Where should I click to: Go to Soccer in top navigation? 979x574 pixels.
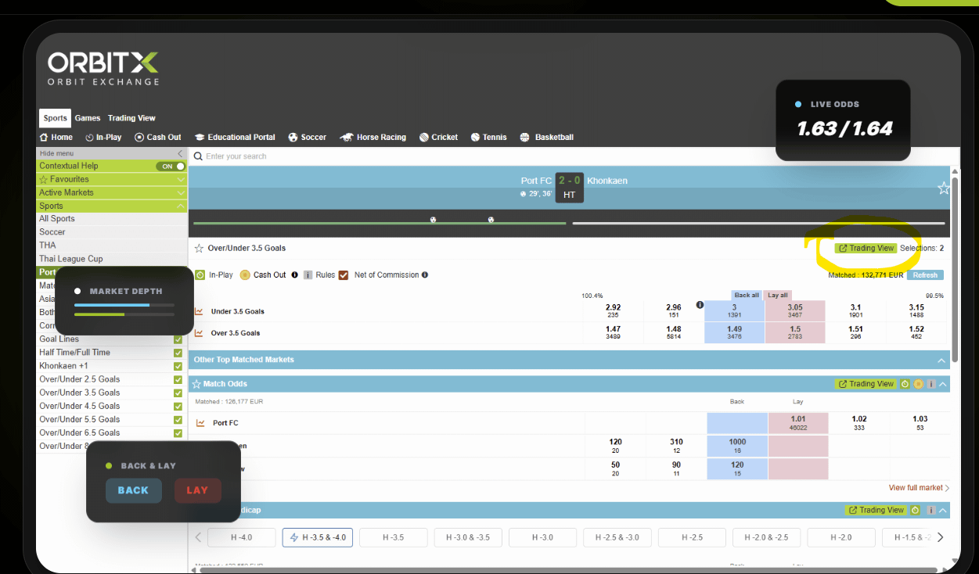tap(307, 137)
